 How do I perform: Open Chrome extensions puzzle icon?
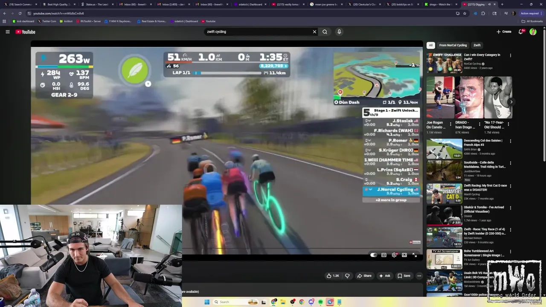(483, 13)
